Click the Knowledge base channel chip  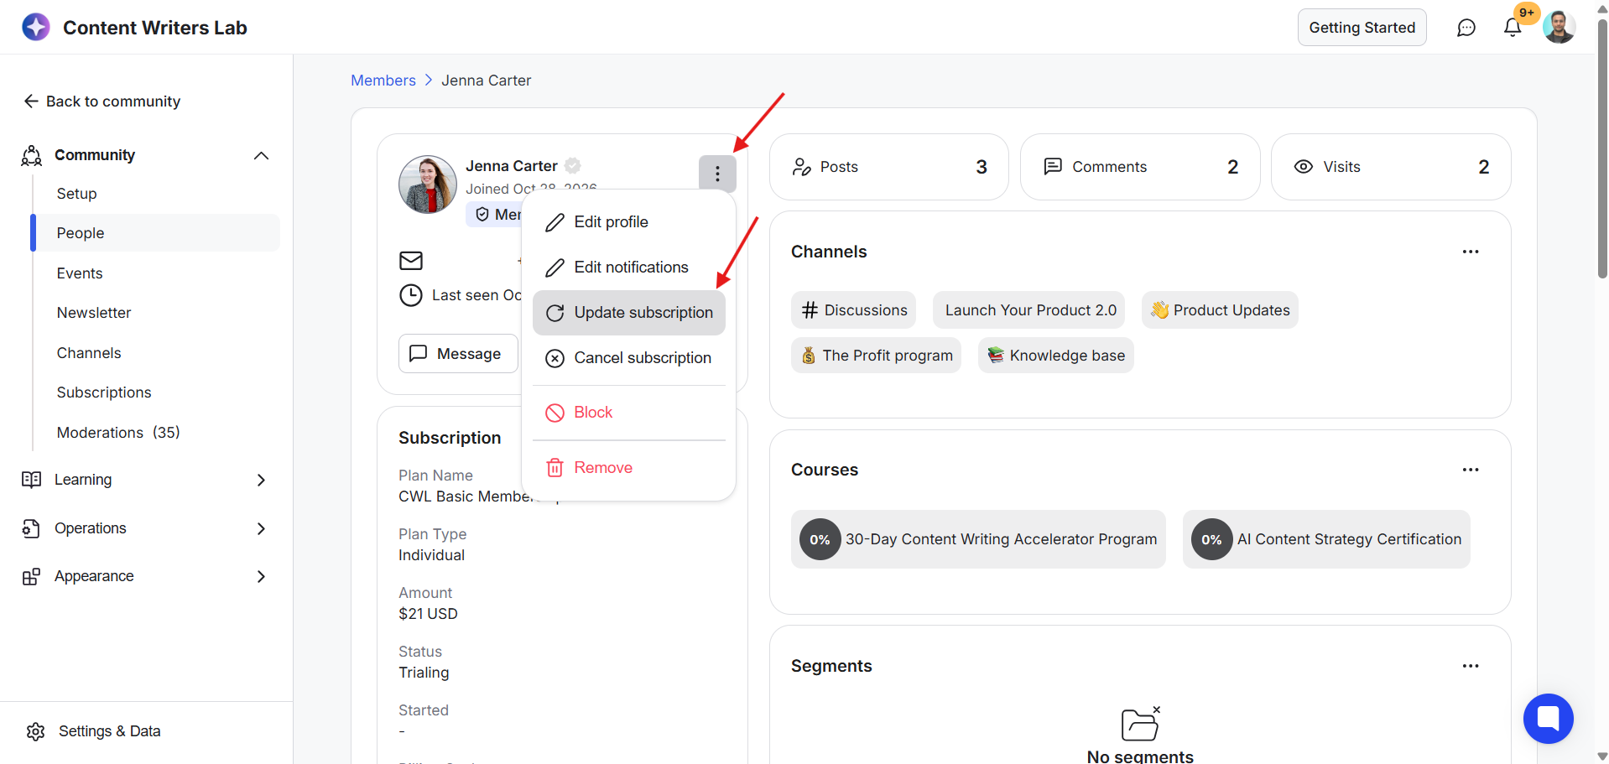point(1055,356)
